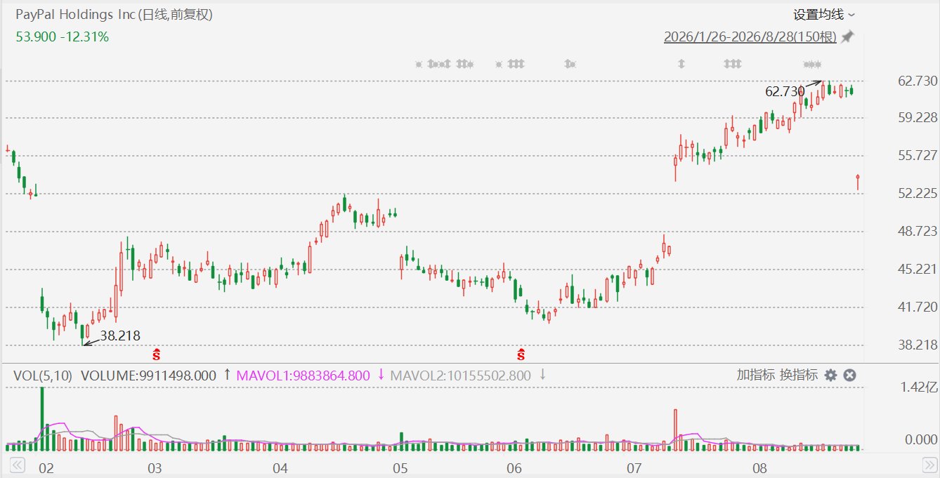Click the VOLUME:9911498.000 readout
The width and height of the screenshot is (940, 478).
[149, 376]
